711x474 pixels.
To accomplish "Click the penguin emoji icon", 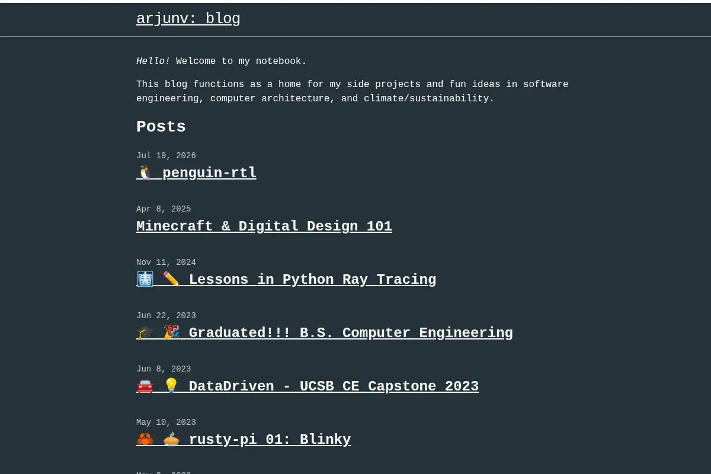I will click(x=145, y=173).
